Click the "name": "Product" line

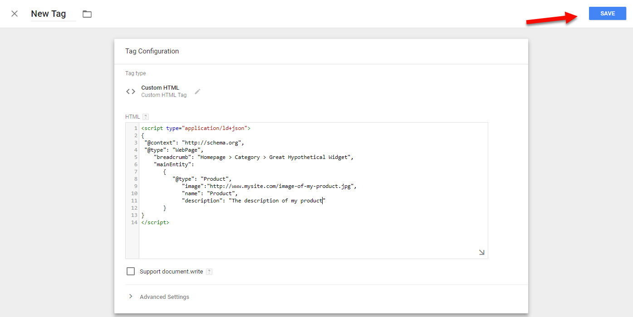[210, 193]
